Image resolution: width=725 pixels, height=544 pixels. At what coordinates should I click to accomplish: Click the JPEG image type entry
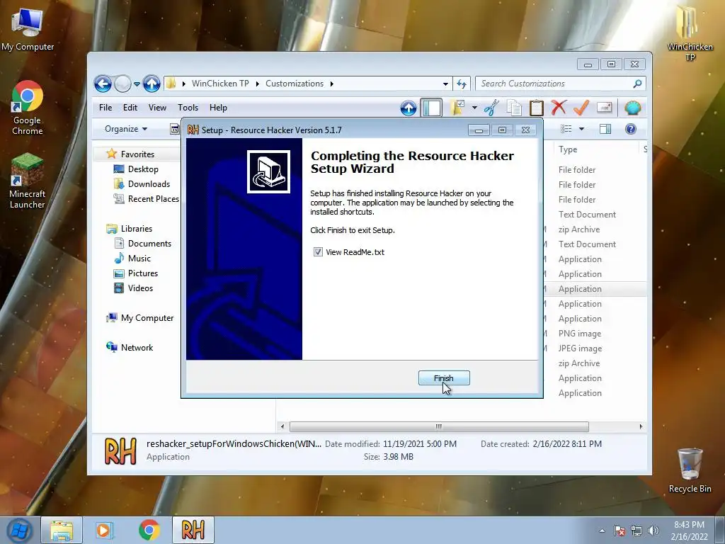tap(580, 348)
